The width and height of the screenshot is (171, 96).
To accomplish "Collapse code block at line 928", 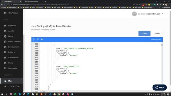I will pos(39,89).
